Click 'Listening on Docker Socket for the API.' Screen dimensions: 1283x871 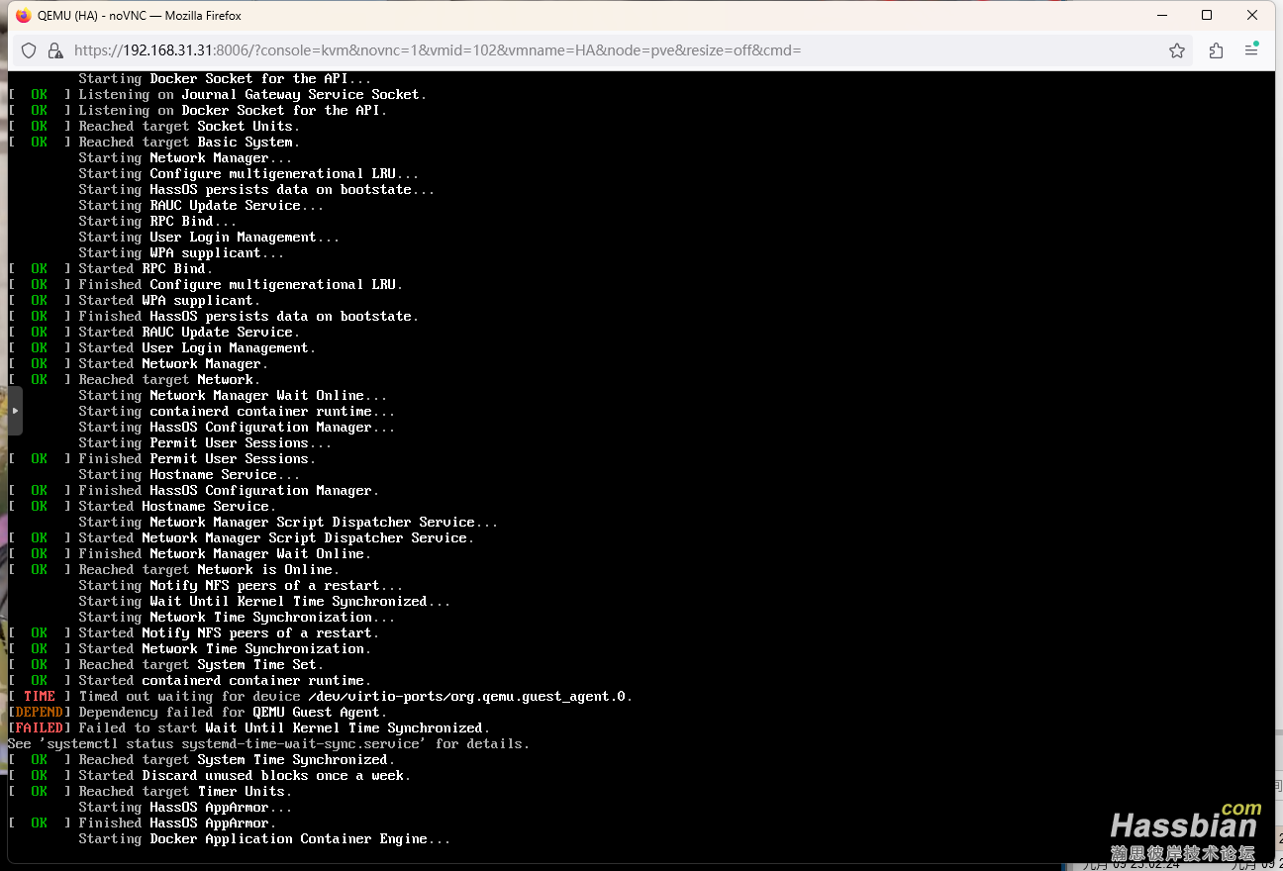(x=233, y=110)
